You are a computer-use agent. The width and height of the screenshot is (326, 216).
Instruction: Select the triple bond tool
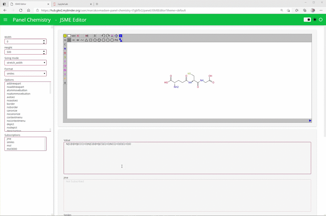click(x=77, y=40)
